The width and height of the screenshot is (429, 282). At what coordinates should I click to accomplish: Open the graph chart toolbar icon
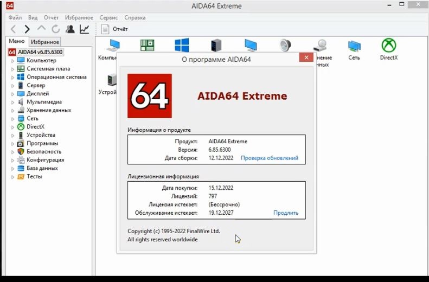84,29
